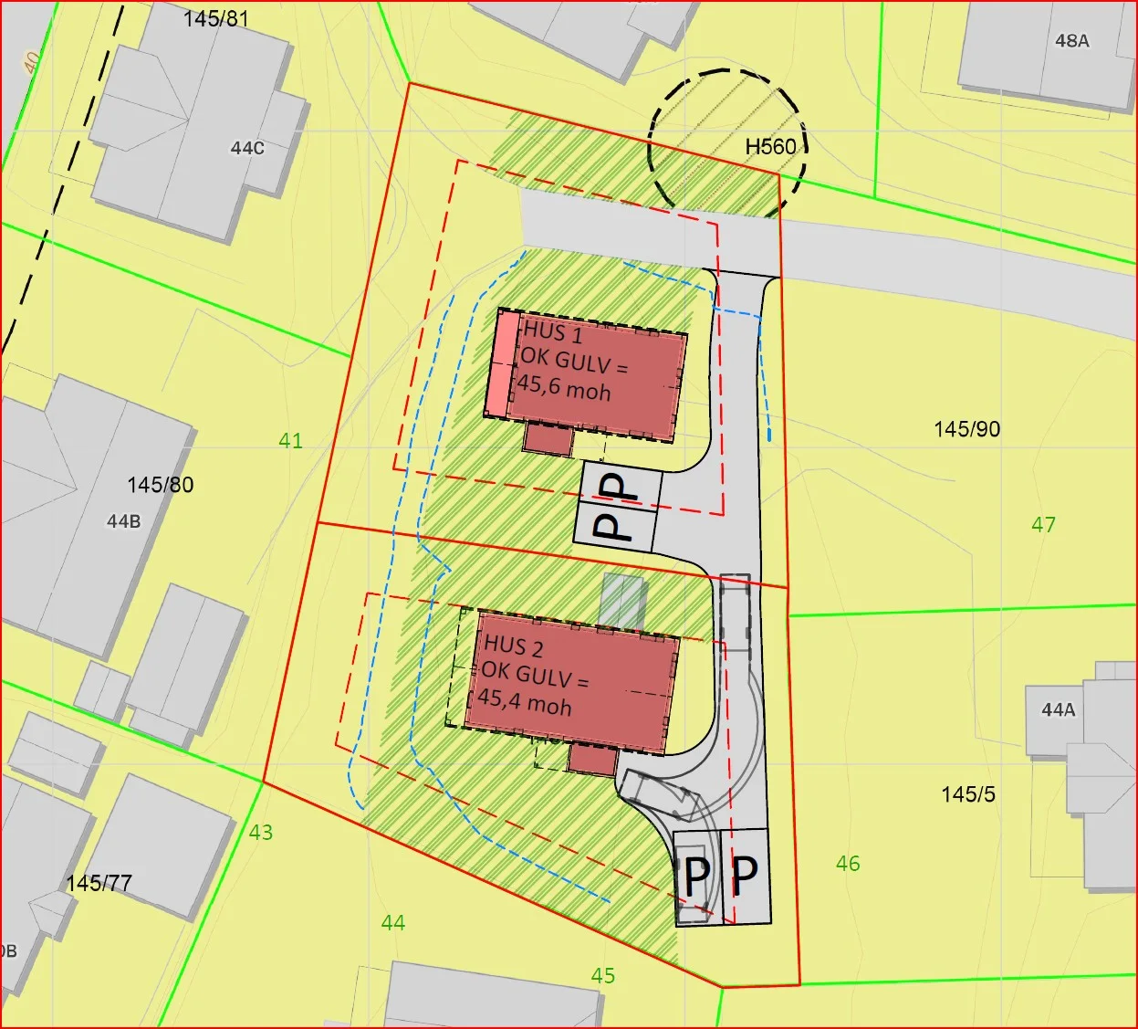Click the 48A house number
Image resolution: width=1138 pixels, height=1029 pixels.
1072,40
